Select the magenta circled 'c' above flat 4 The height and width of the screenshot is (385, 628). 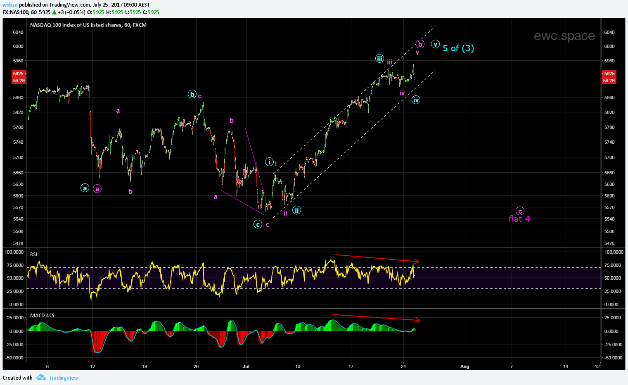pos(520,211)
